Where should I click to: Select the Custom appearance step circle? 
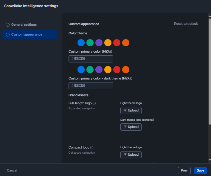8,35
